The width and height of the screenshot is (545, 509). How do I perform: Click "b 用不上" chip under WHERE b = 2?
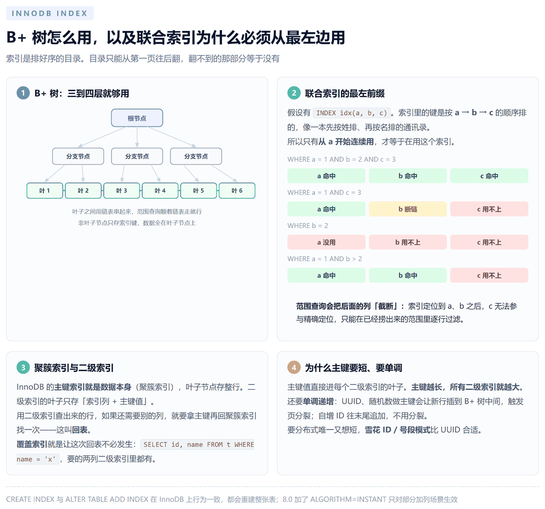(x=408, y=242)
